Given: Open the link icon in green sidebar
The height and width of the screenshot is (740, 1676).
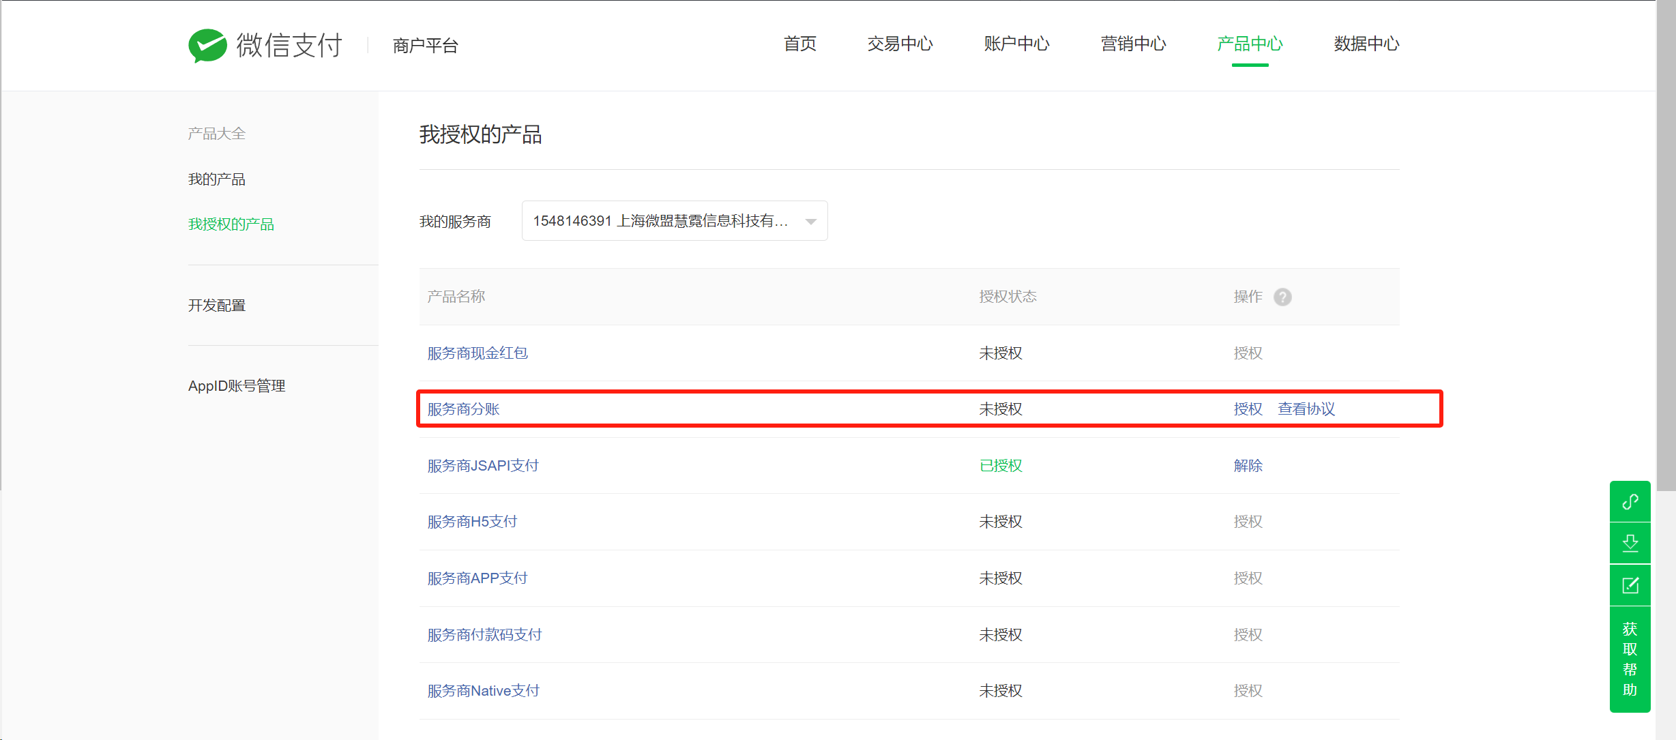Looking at the screenshot, I should coord(1630,502).
